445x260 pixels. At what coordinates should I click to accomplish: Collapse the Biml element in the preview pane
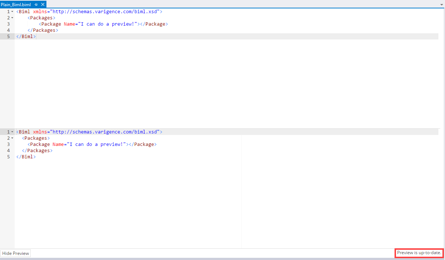tap(12, 132)
